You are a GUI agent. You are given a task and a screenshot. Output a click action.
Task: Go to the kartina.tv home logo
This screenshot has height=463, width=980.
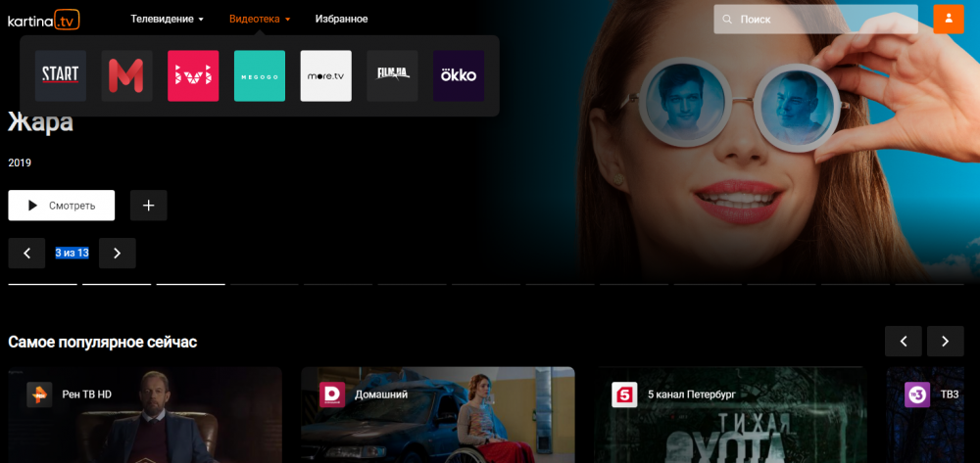click(x=44, y=19)
